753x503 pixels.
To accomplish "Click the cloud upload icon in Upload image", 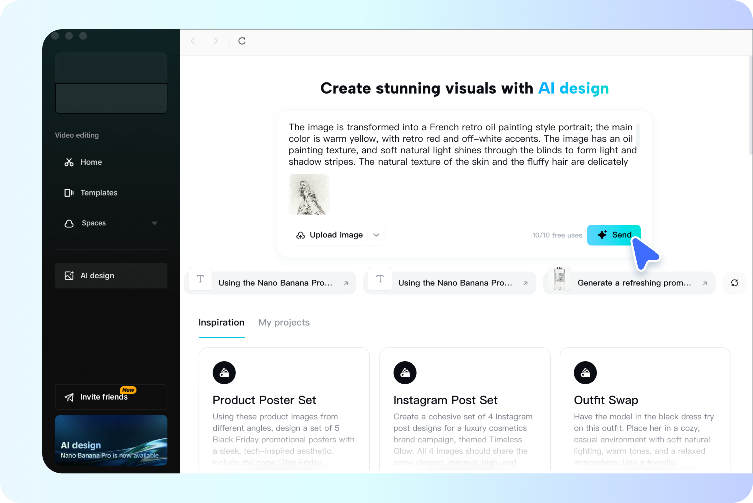I will (300, 235).
